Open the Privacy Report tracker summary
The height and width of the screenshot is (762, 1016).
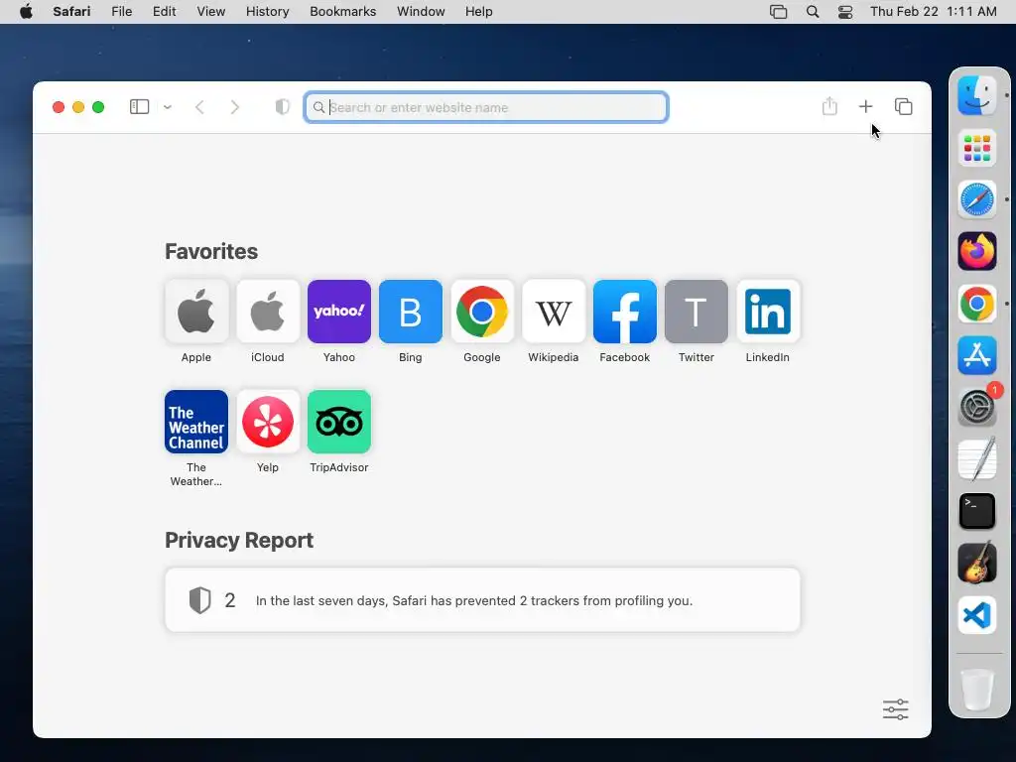[483, 600]
